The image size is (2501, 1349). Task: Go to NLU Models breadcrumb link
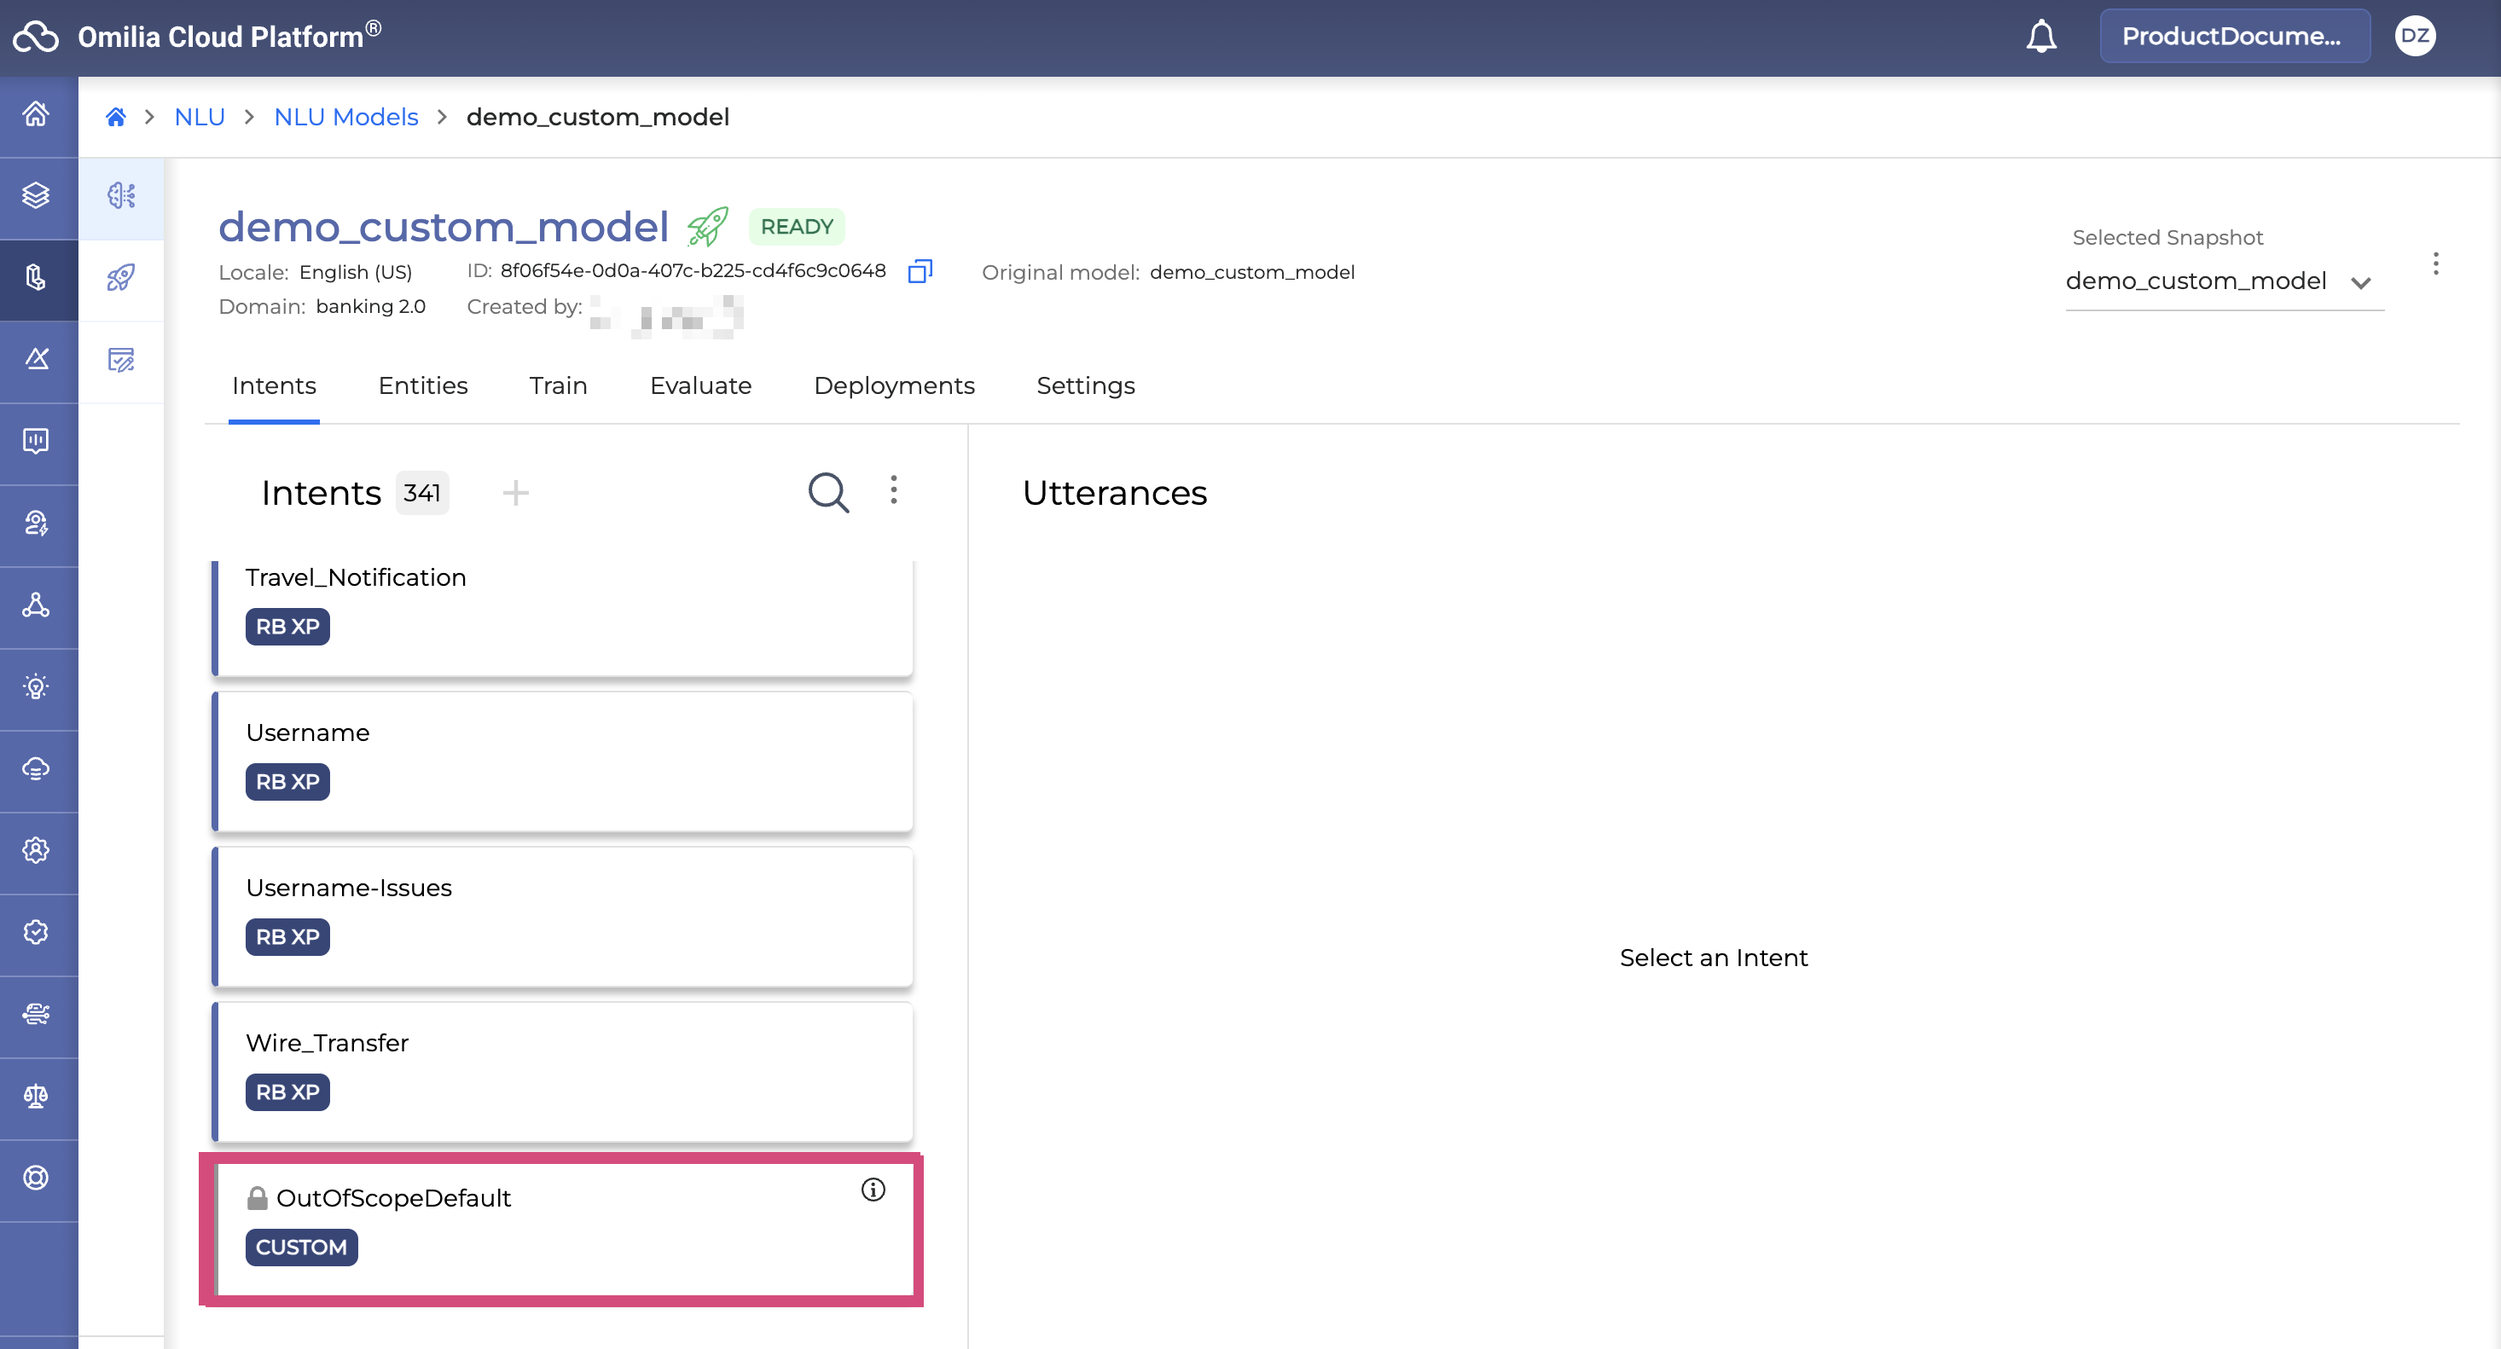point(345,118)
